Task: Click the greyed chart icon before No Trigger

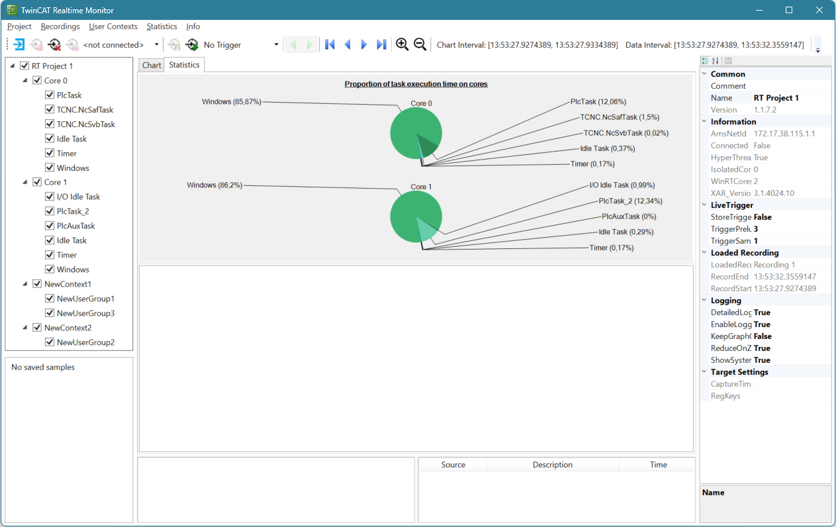Action: 174,44
